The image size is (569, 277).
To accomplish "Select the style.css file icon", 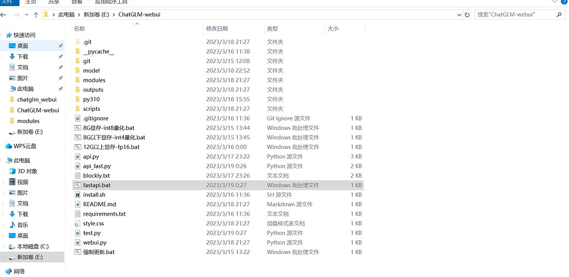I will 78,223.
